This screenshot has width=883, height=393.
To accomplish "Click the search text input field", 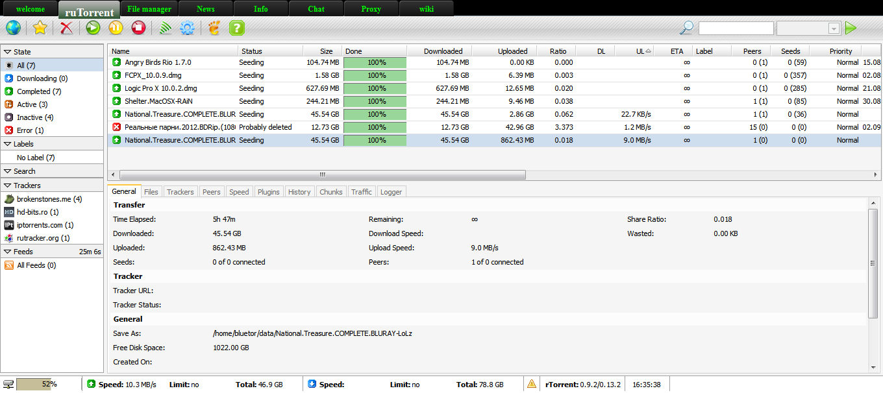I will (736, 28).
